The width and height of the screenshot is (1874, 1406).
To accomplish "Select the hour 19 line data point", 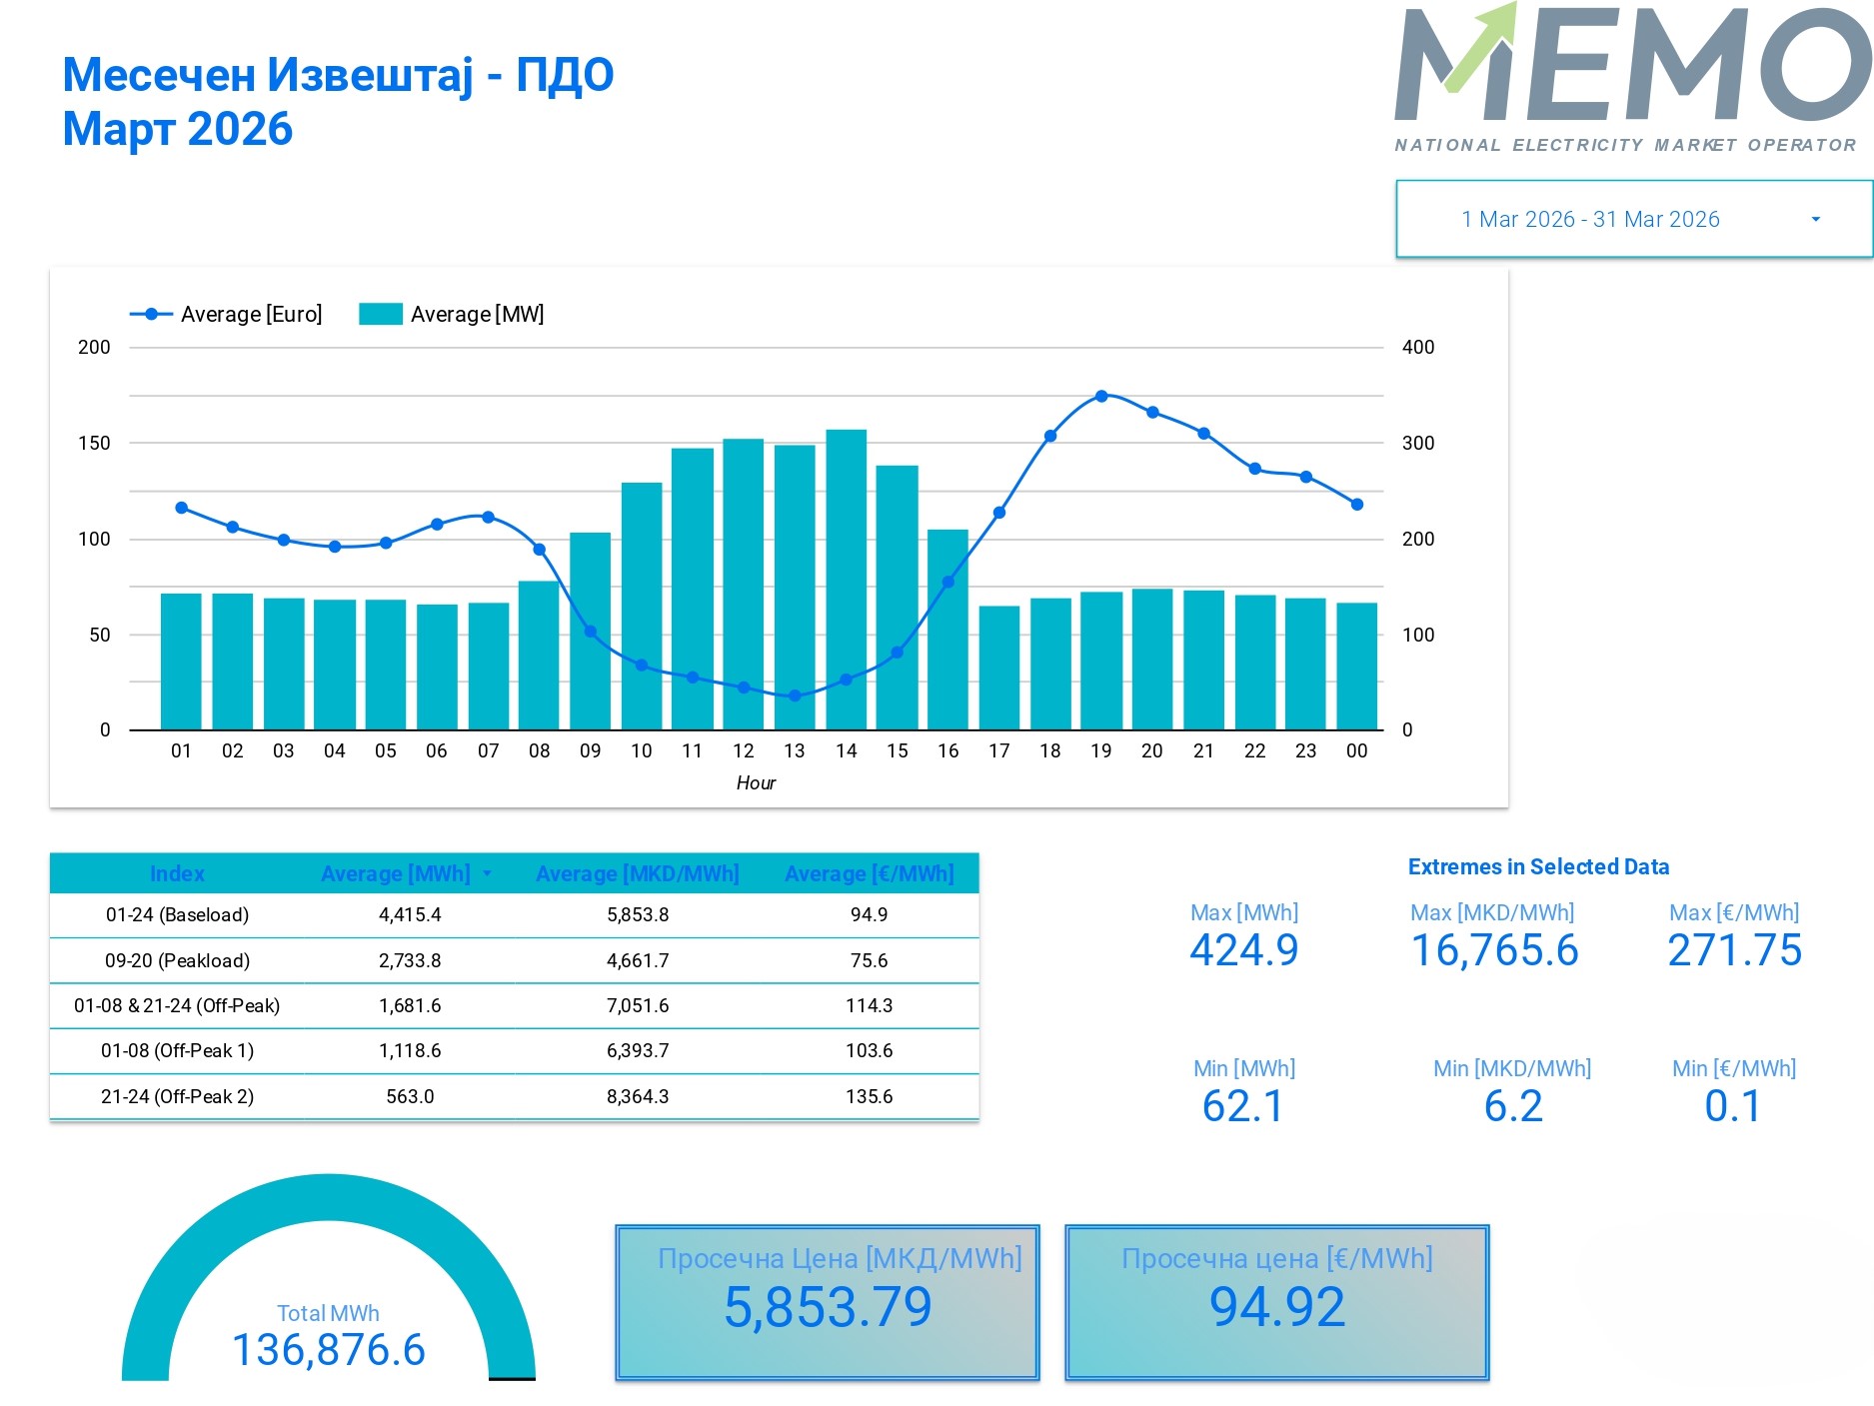I will 1101,396.
